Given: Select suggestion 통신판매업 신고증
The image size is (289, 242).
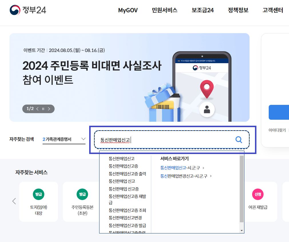Looking at the screenshot, I should pos(124,189).
